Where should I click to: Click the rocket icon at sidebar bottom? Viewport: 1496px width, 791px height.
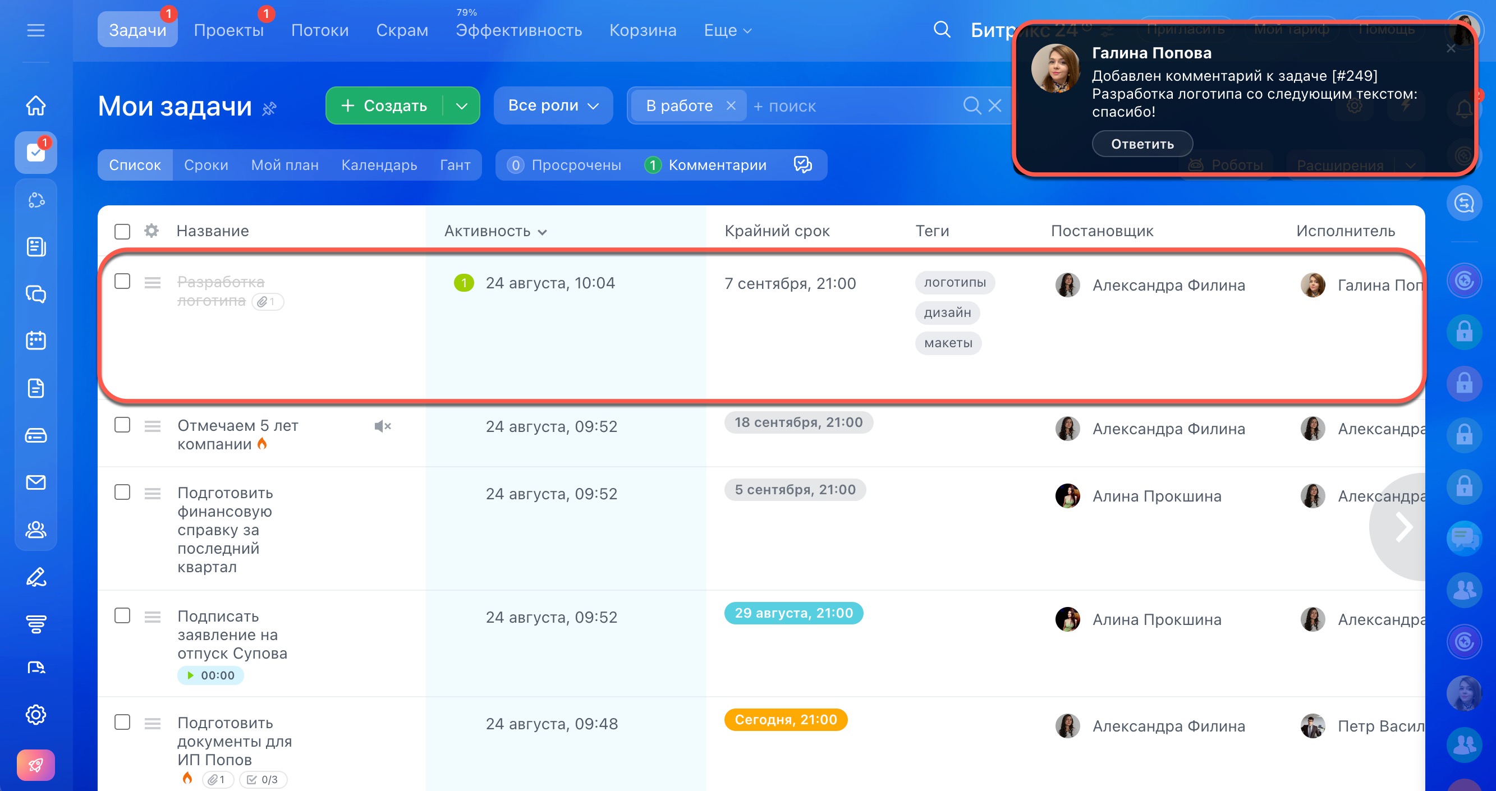[36, 765]
